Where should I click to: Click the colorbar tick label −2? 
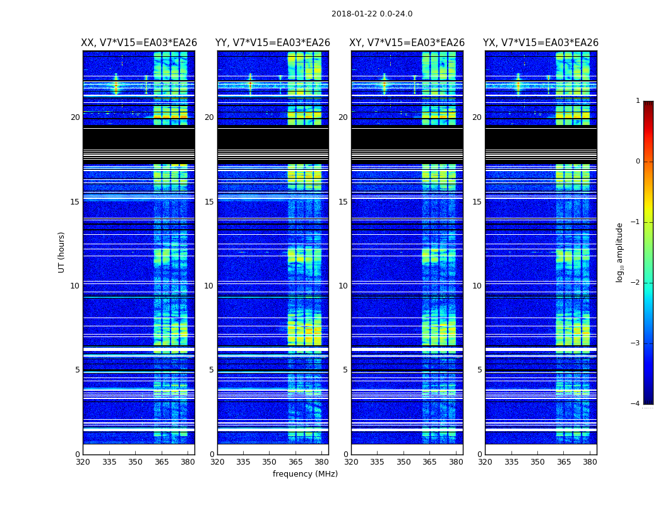[x=636, y=282]
